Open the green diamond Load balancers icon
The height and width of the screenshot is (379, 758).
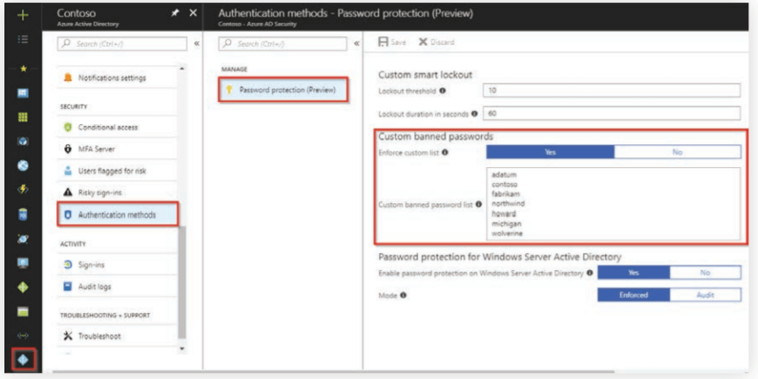pyautogui.click(x=23, y=288)
